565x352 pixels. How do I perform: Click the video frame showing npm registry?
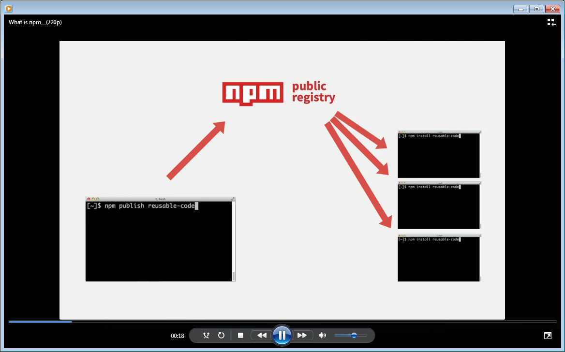(282, 180)
